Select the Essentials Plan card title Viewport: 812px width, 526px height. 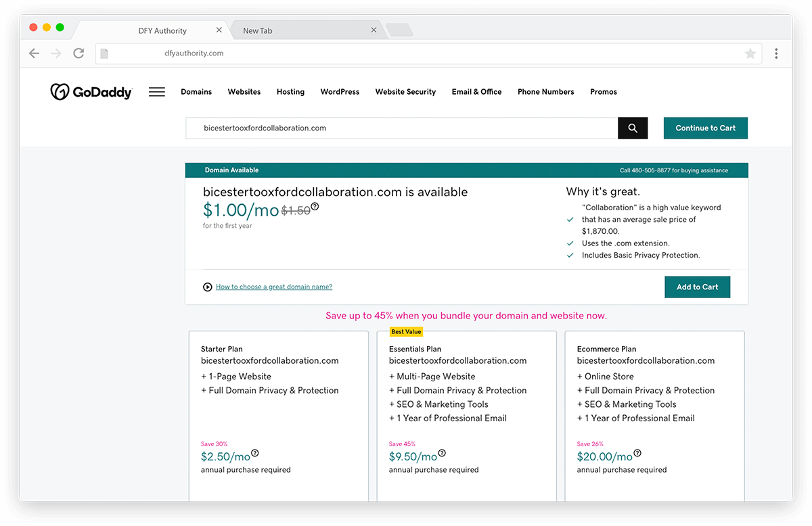[415, 349]
